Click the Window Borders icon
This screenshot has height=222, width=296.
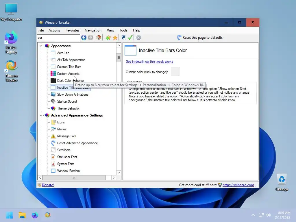53,171
